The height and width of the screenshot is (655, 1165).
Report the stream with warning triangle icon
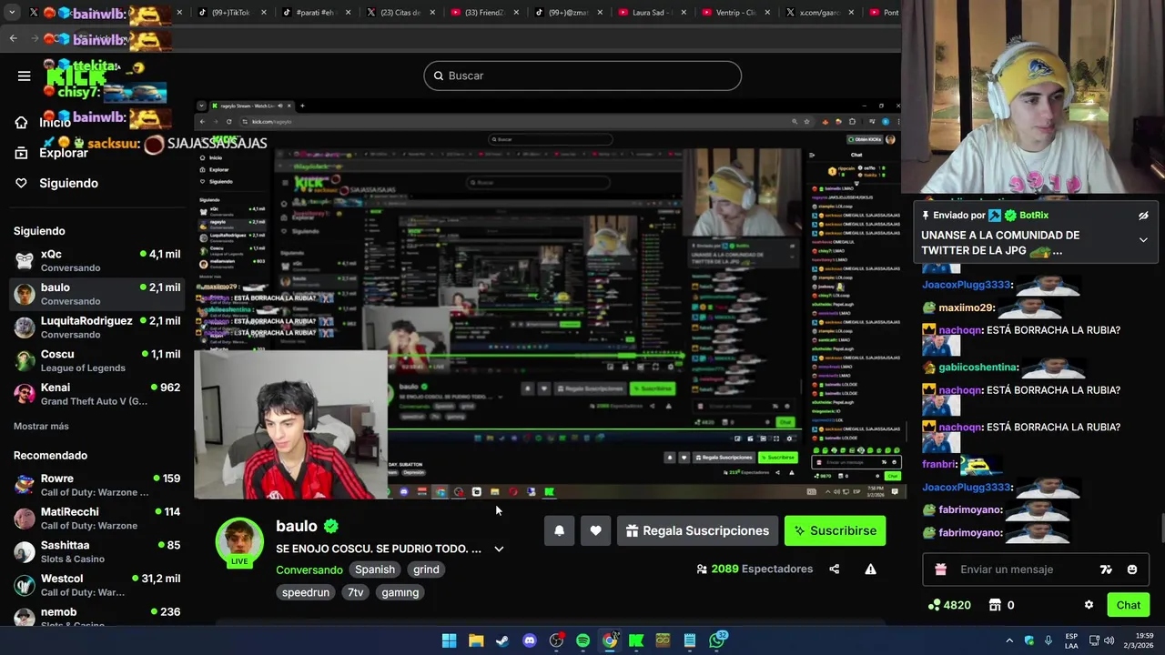(870, 569)
